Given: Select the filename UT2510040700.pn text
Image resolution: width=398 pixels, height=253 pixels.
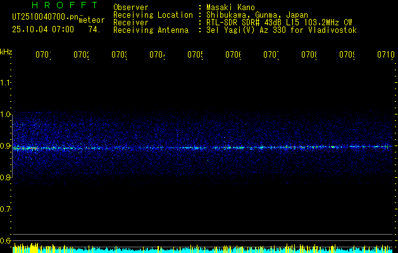Looking at the screenshot, I should [x=46, y=17].
